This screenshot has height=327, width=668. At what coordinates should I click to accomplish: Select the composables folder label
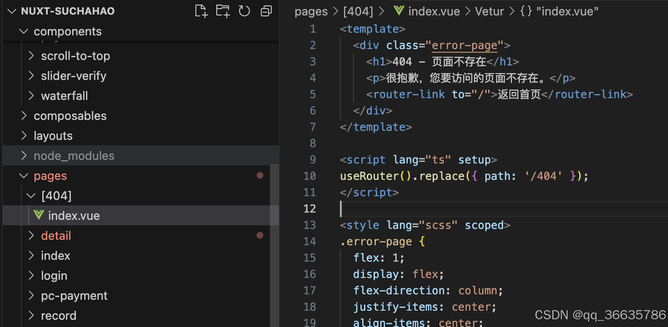click(70, 116)
